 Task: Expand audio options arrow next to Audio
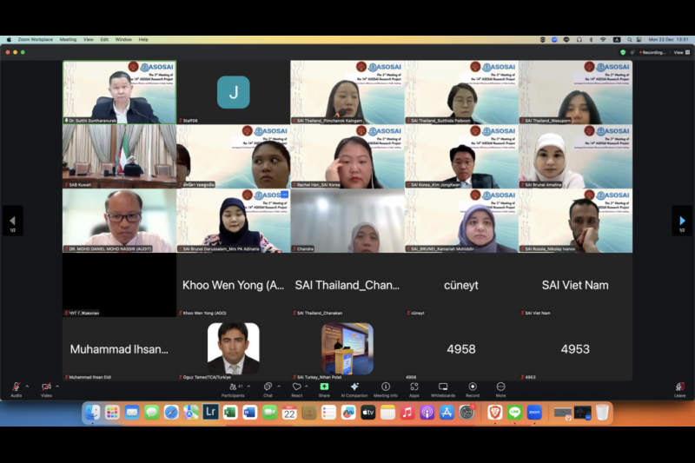[27, 386]
